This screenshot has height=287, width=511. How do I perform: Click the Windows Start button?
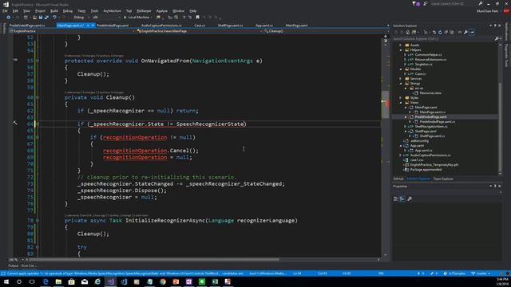click(x=6, y=281)
